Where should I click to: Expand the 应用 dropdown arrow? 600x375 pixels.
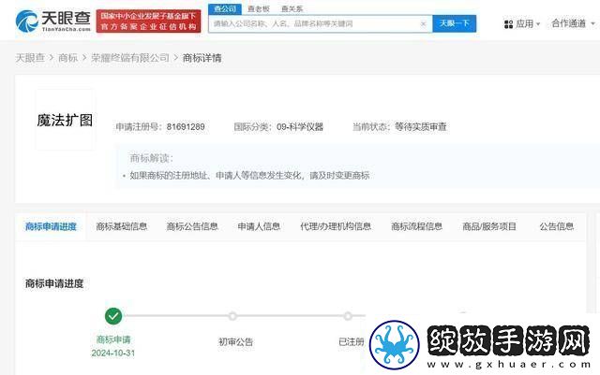[x=538, y=24]
